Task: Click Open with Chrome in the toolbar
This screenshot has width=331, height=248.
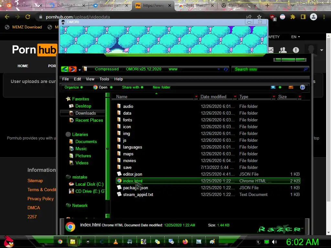Action: tap(100, 87)
